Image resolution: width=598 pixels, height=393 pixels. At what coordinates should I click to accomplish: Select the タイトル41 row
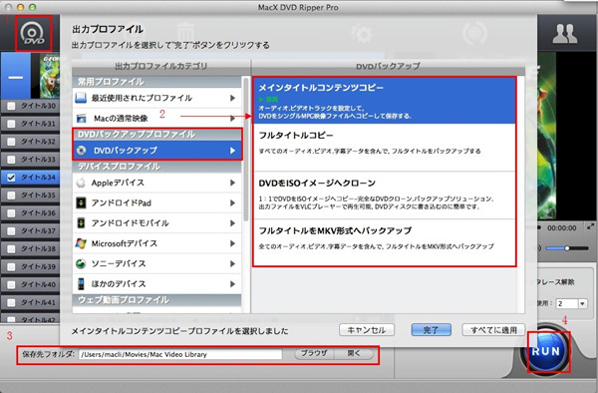click(30, 303)
